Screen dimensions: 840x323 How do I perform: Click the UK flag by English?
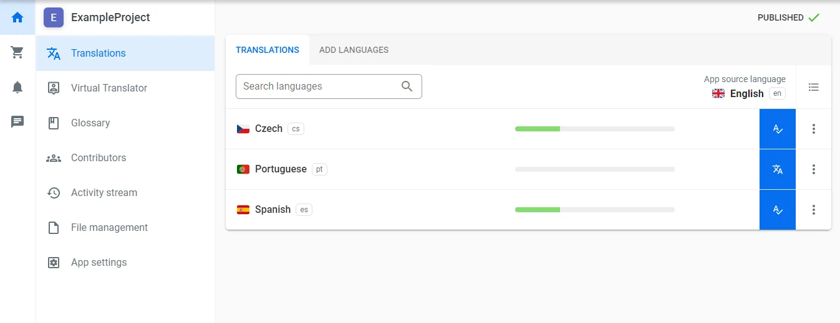click(x=718, y=93)
